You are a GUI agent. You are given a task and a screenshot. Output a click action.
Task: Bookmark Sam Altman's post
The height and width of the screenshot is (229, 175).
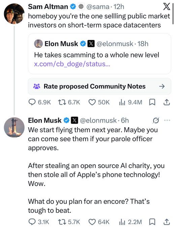152,102
